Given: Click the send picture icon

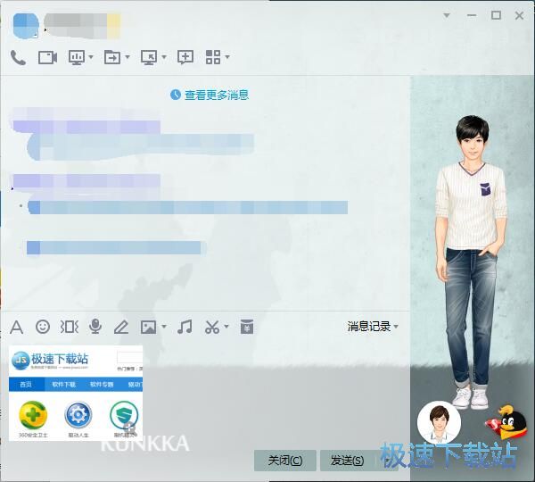Looking at the screenshot, I should click(x=148, y=328).
